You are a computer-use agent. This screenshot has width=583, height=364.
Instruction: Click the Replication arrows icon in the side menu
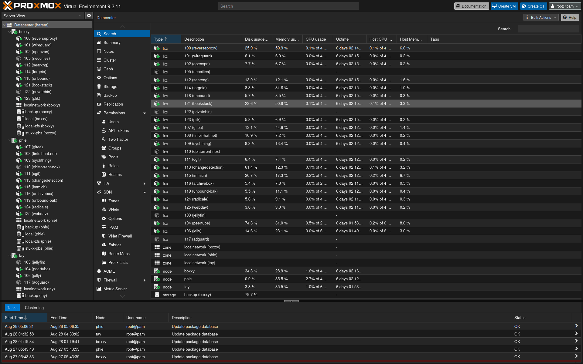click(99, 104)
